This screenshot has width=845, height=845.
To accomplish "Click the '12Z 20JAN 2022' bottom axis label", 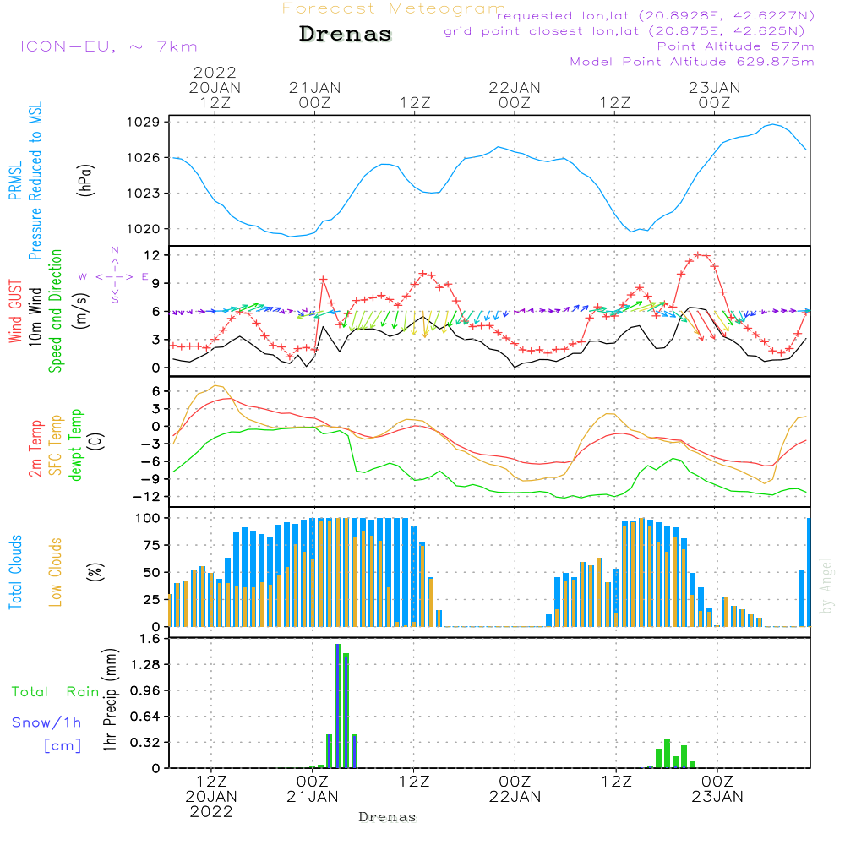I will (211, 797).
